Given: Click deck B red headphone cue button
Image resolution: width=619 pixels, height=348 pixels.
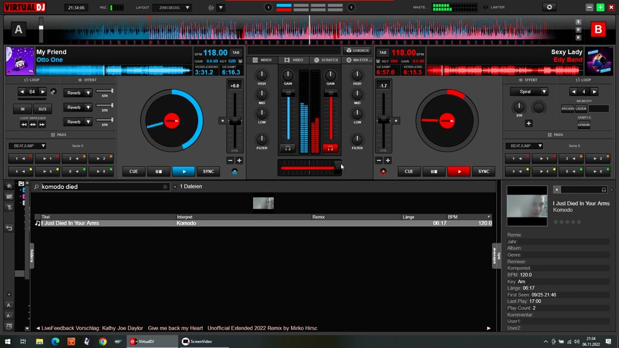Looking at the screenshot, I should tap(330, 148).
